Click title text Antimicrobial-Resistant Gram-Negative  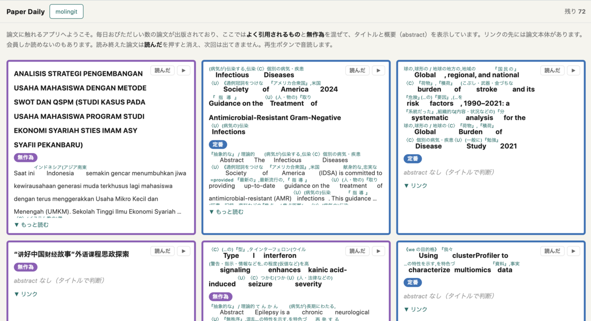[x=275, y=118]
